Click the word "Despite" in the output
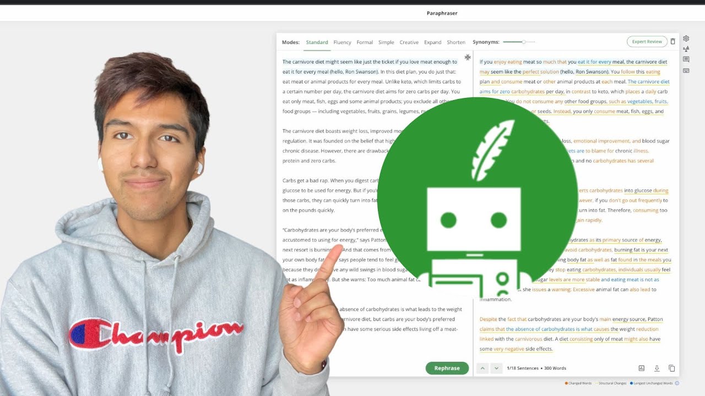The image size is (705, 396). click(489, 320)
